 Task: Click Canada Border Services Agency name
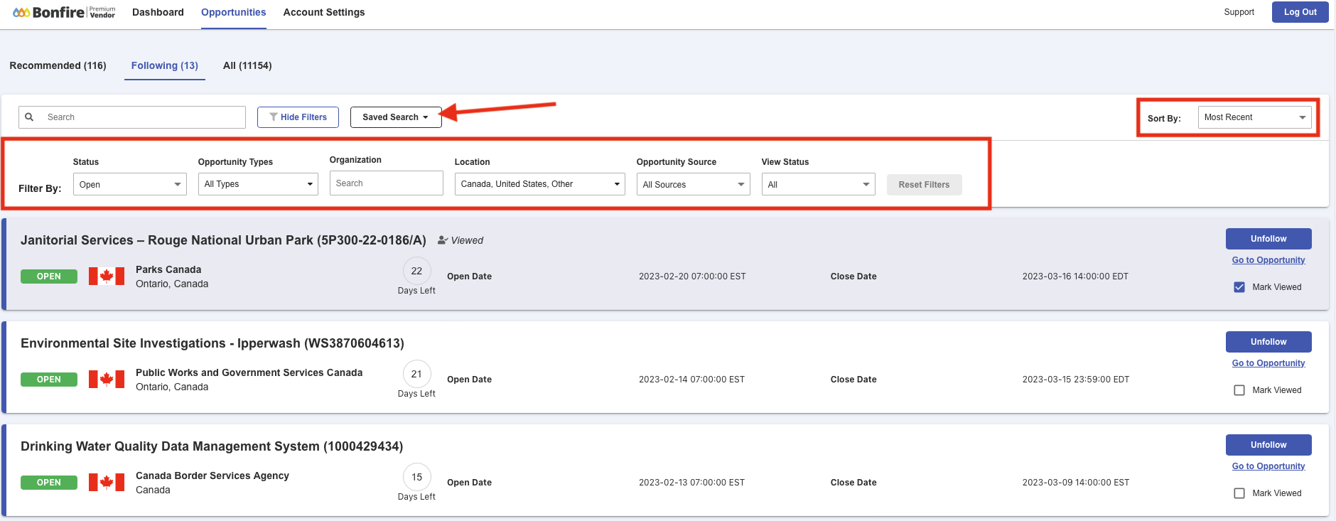tap(212, 476)
